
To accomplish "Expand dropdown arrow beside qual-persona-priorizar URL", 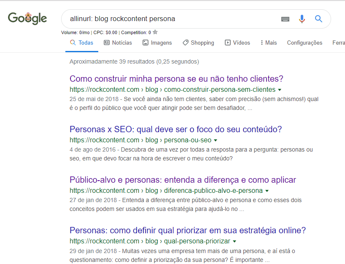I will (234, 241).
